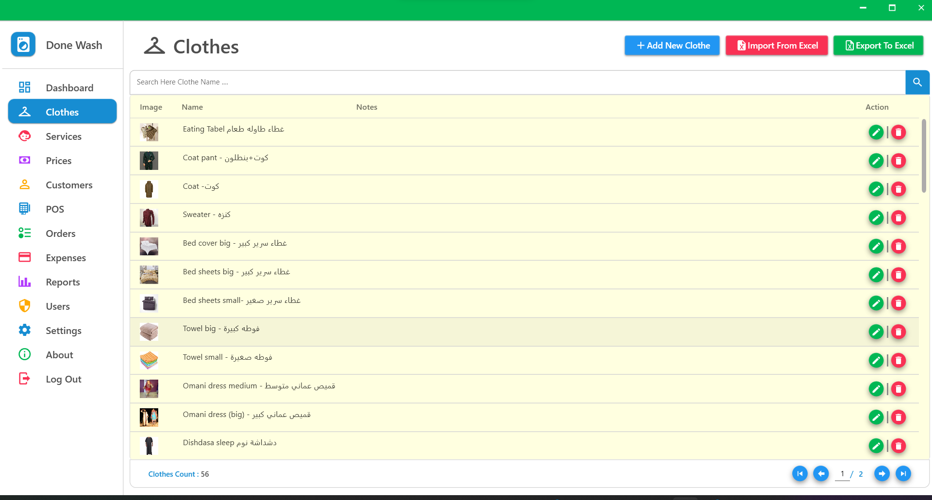Jump to the last page
Screen dimensions: 932x500
coord(903,474)
